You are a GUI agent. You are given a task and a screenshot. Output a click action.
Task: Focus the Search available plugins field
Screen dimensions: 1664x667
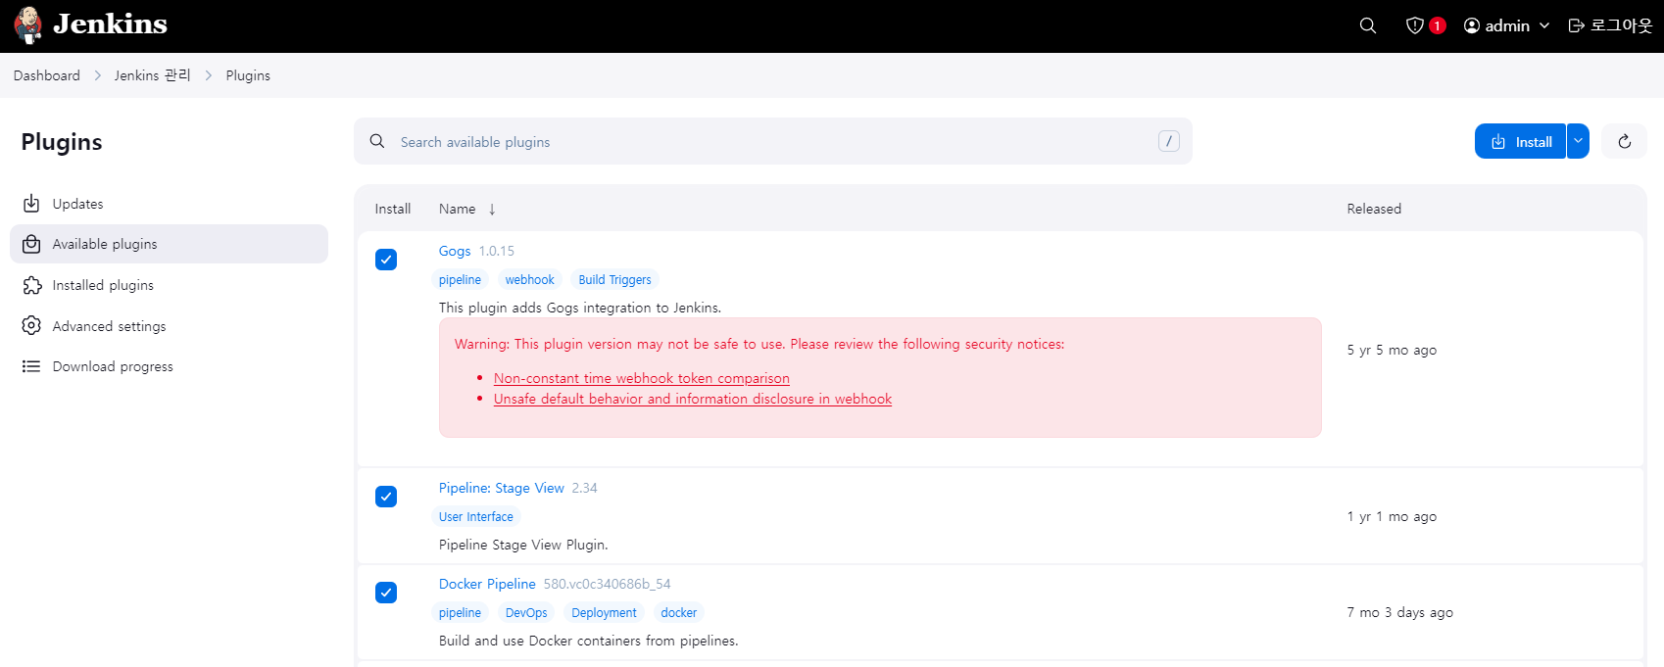coord(773,141)
